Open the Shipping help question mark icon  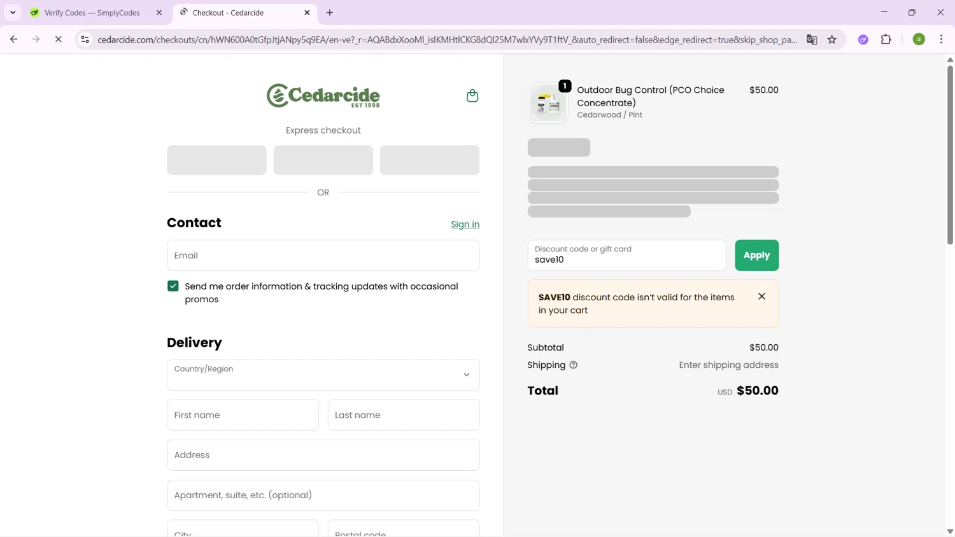pyautogui.click(x=573, y=365)
